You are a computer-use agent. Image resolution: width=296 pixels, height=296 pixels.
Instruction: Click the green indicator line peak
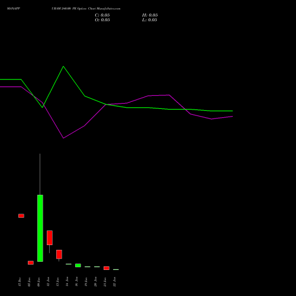pyautogui.click(x=63, y=66)
